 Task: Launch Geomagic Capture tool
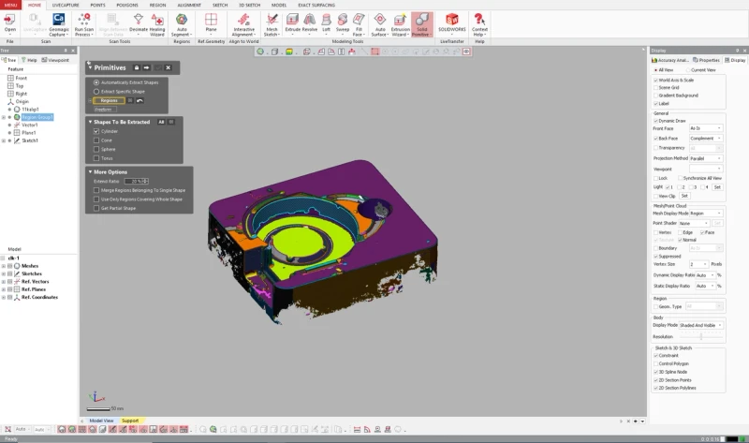[59, 24]
